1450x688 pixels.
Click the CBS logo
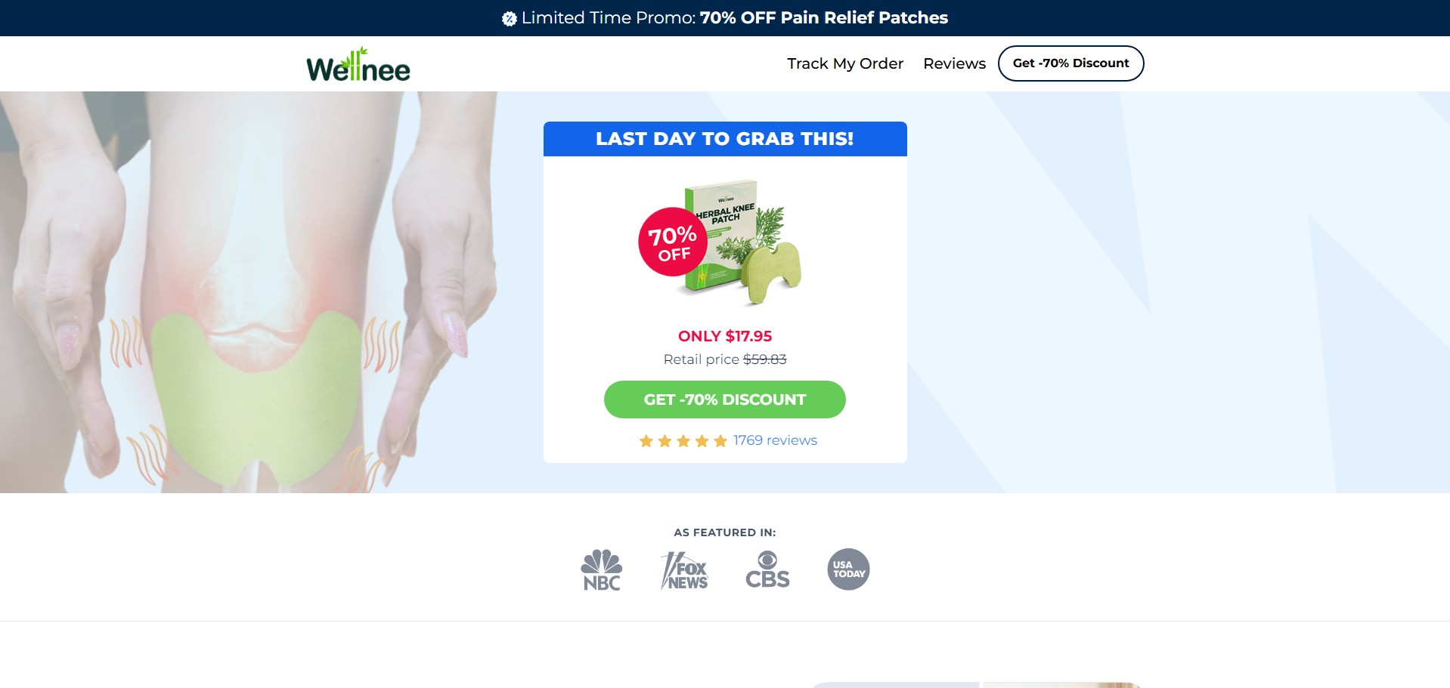click(767, 569)
